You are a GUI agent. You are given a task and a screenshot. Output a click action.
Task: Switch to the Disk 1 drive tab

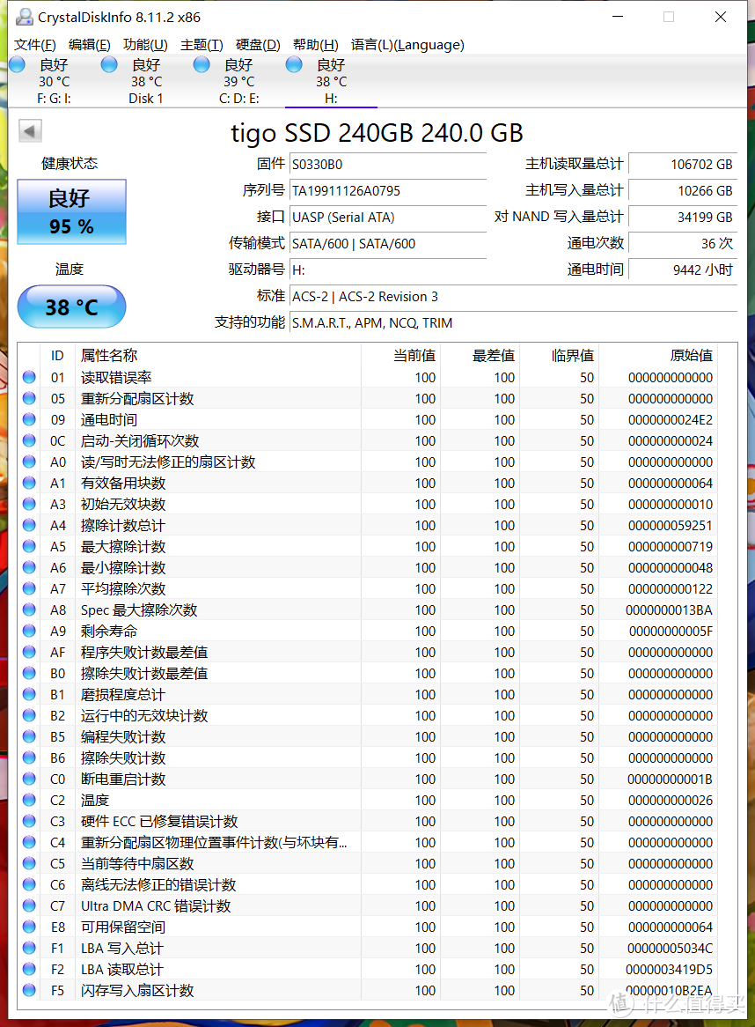(145, 81)
